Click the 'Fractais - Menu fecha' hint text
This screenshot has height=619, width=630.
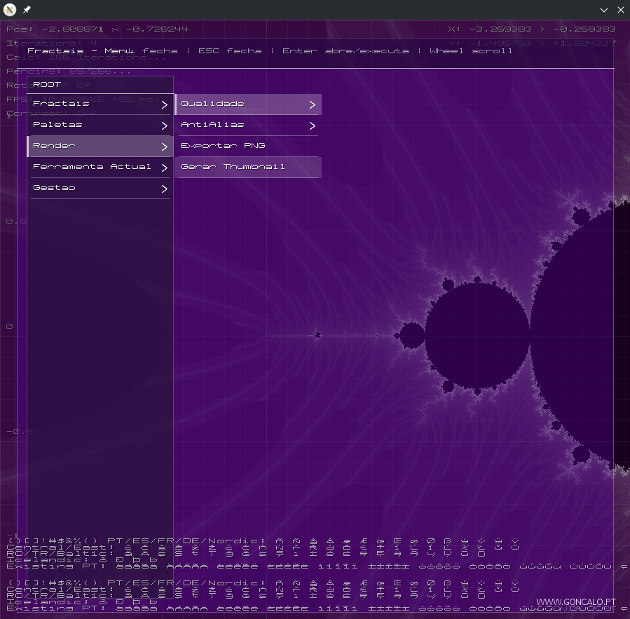tap(102, 51)
